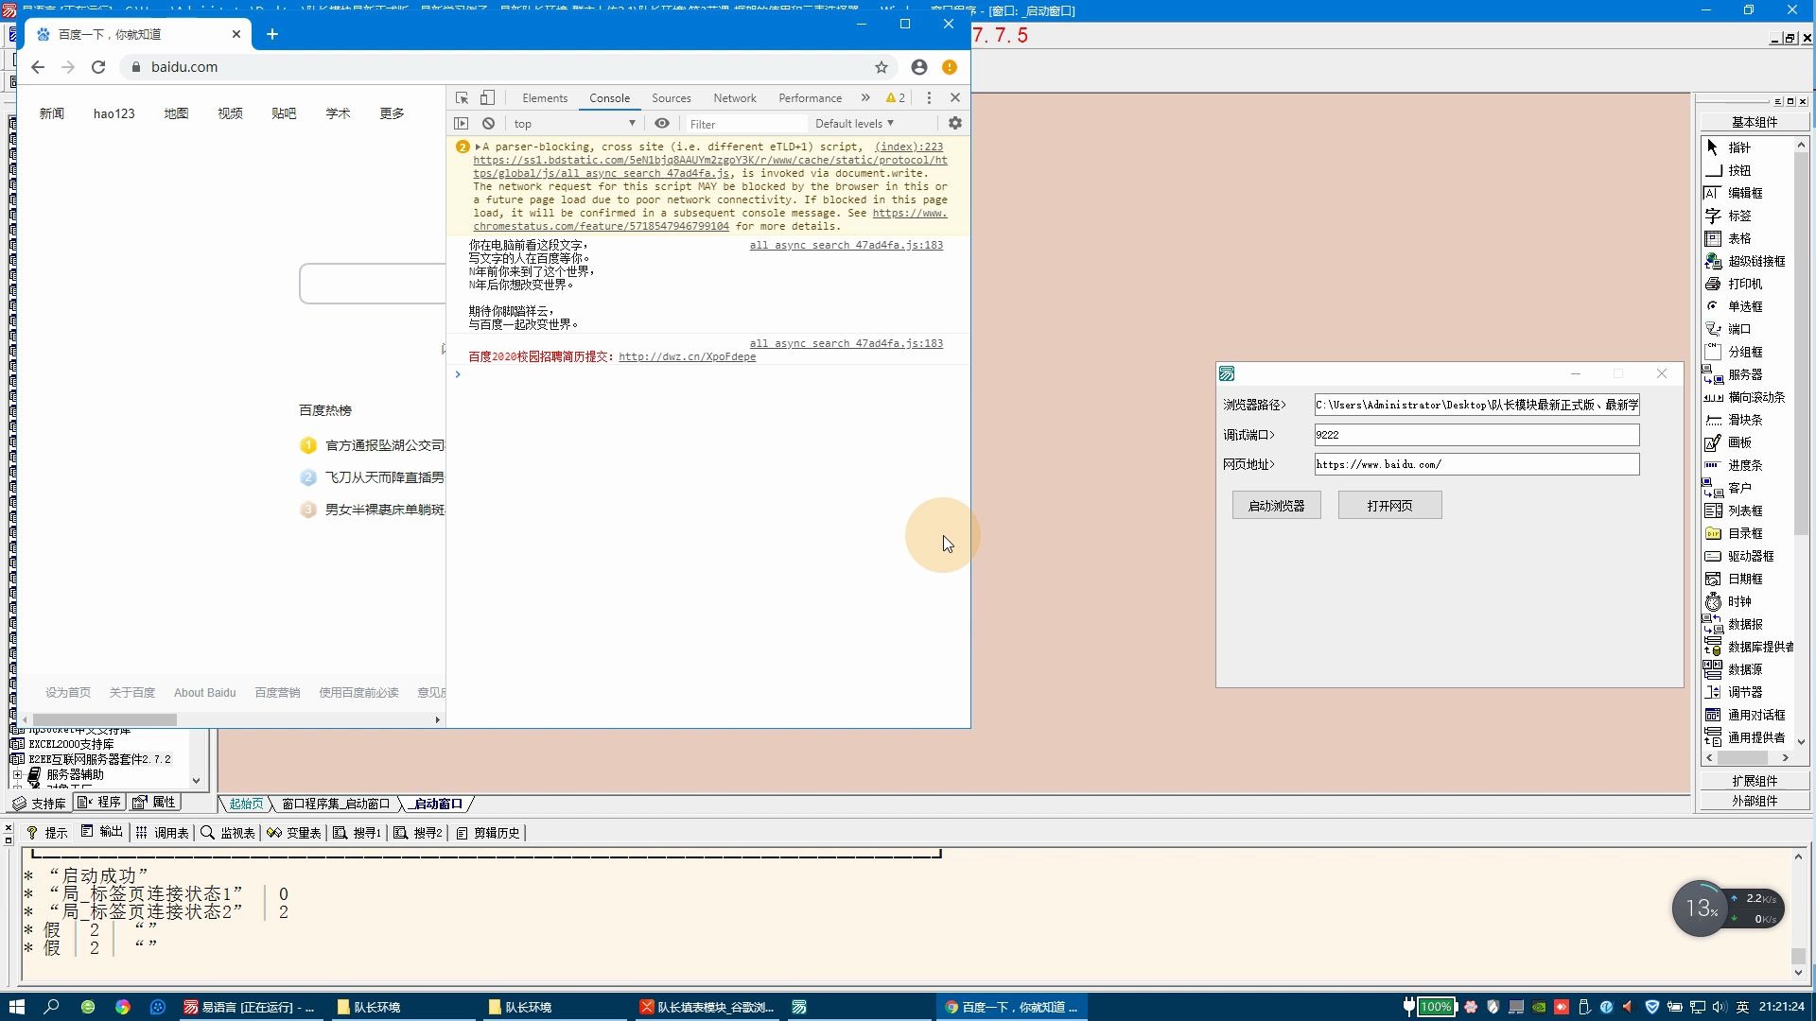Open the About Baidu footer link

pos(204,693)
